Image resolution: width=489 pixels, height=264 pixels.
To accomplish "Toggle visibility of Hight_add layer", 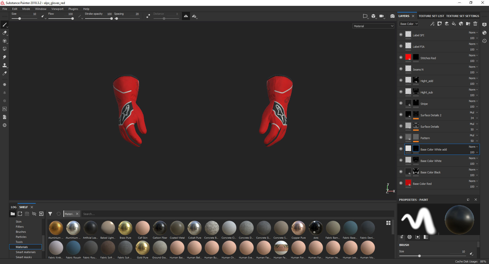I will (401, 80).
